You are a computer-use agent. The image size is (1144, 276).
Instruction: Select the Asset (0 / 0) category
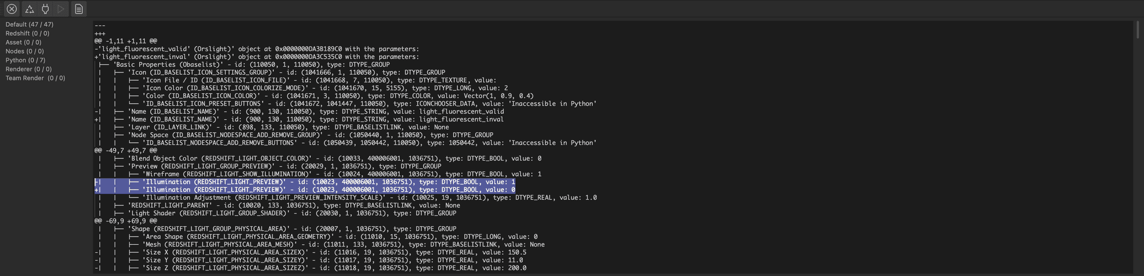pyautogui.click(x=23, y=42)
